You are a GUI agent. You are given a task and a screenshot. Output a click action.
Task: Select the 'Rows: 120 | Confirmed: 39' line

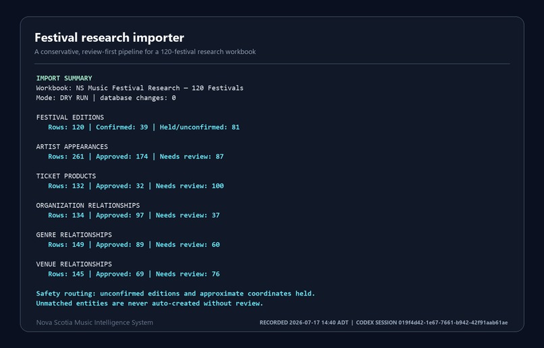[144, 127]
